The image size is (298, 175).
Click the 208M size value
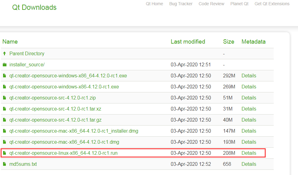coord(229,153)
